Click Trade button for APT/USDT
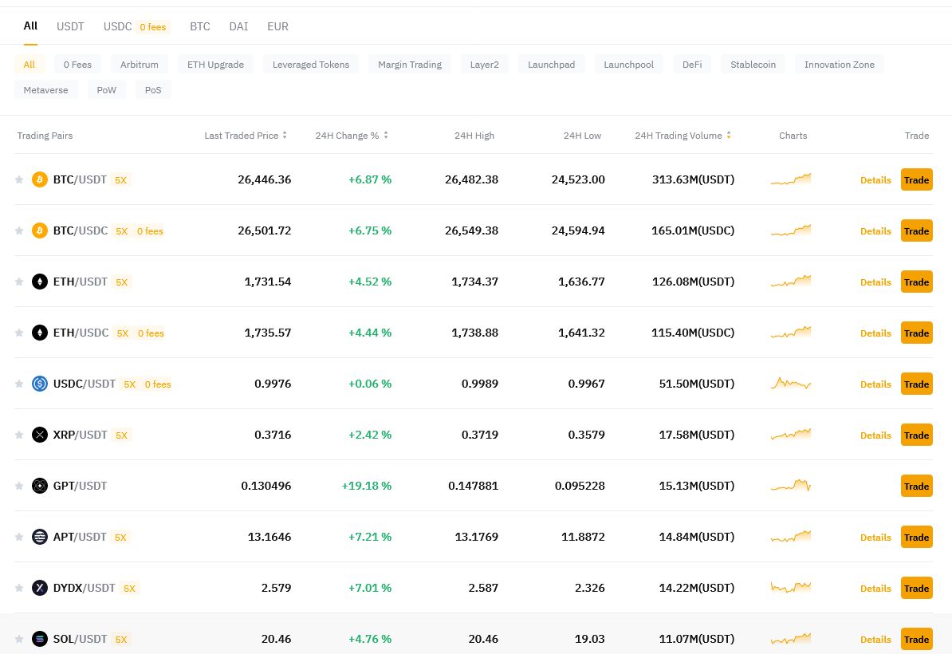This screenshot has height=654, width=952. (916, 537)
